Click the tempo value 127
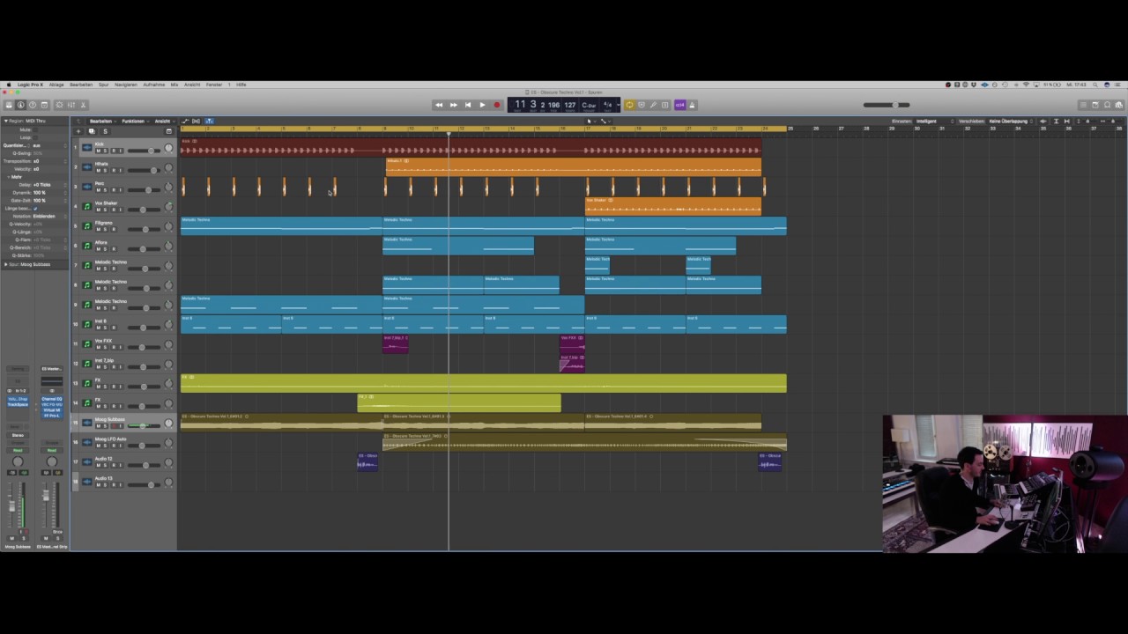The height and width of the screenshot is (634, 1128). pyautogui.click(x=570, y=105)
